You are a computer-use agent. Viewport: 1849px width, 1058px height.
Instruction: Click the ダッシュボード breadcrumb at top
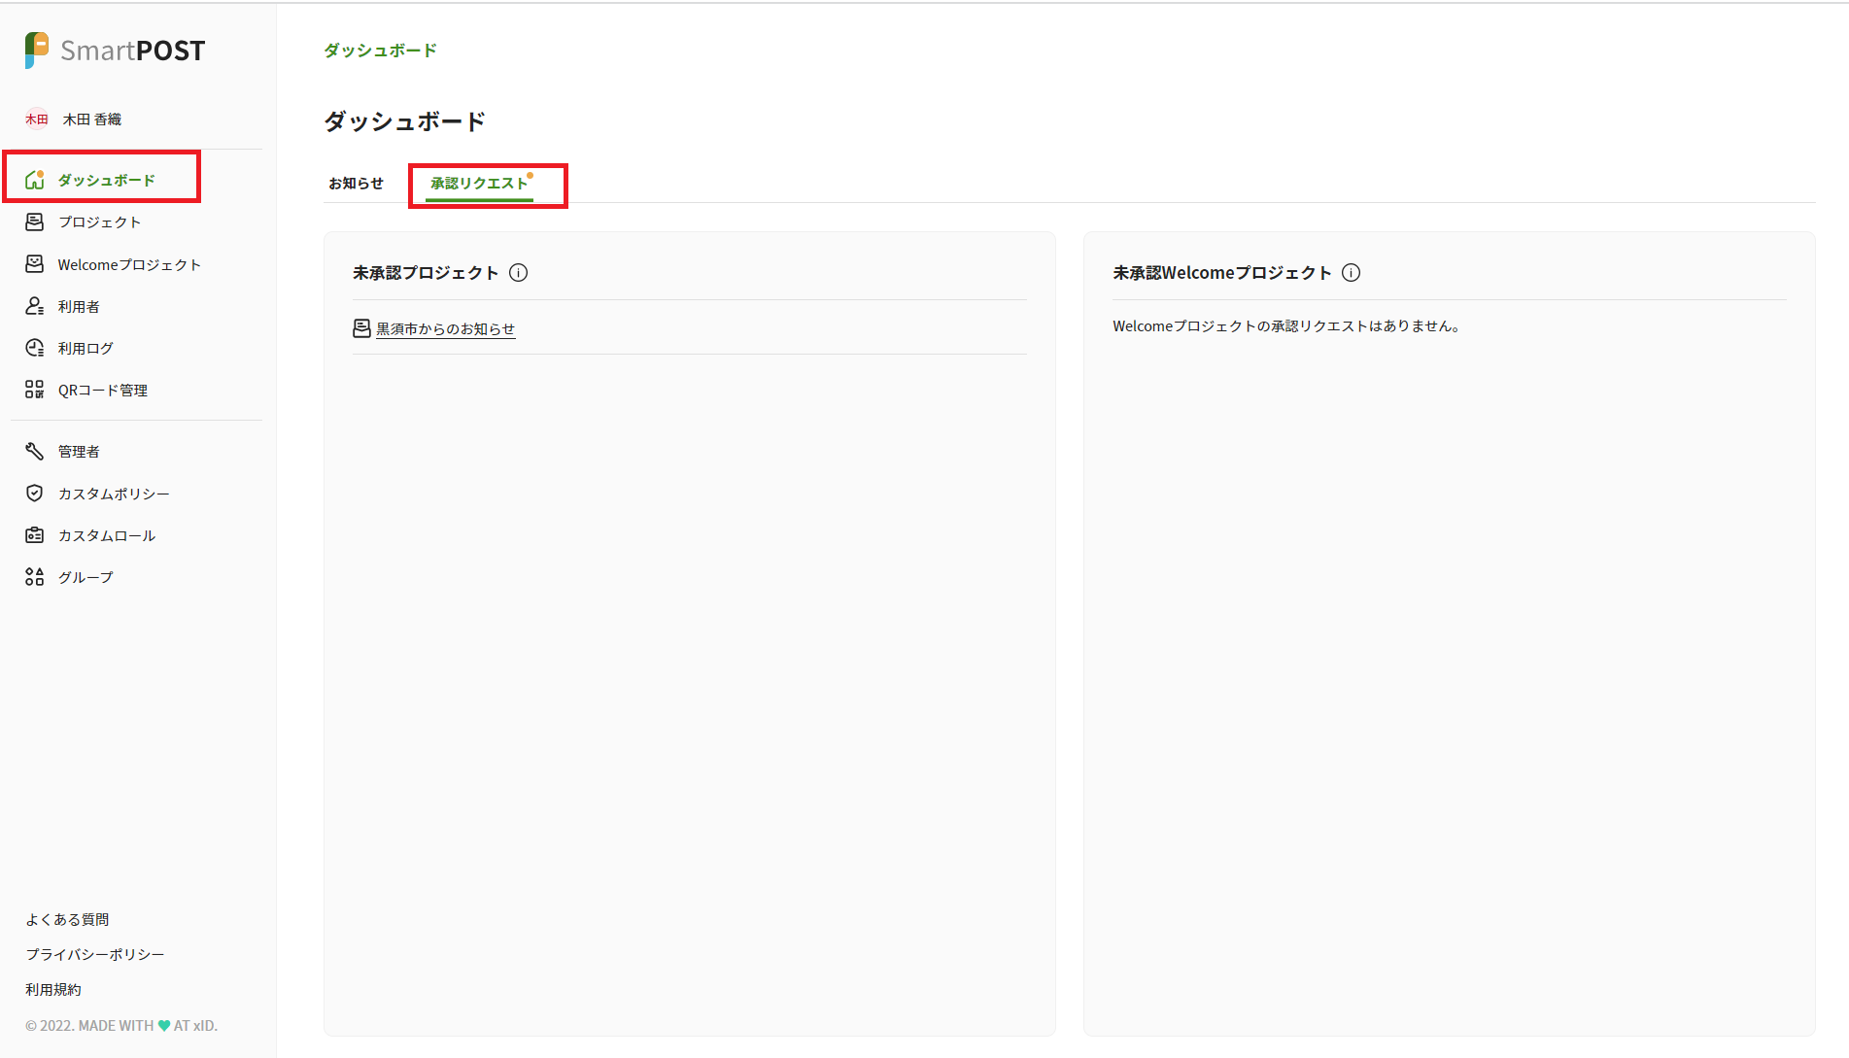(x=380, y=51)
